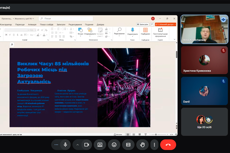The image size is (230, 153).
Task: Open the Анімація ribbon tab
Action: point(32,24)
